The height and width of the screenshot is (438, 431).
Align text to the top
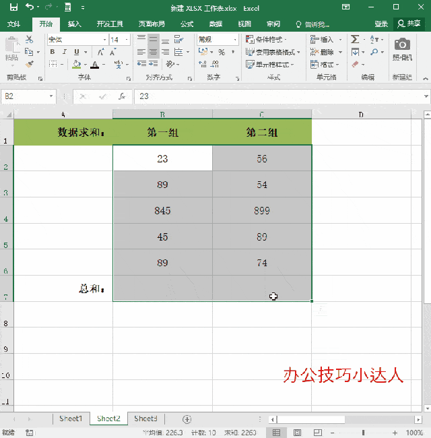141,38
